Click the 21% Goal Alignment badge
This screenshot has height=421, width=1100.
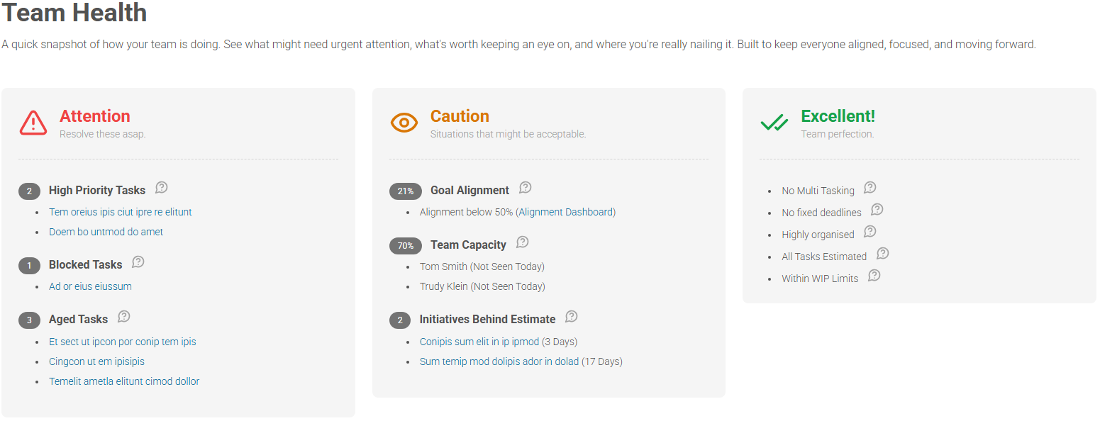405,191
